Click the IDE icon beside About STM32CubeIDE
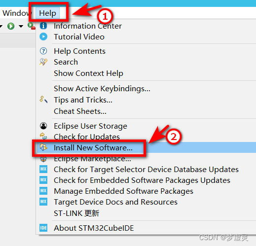The image size is (256, 246). click(43, 228)
